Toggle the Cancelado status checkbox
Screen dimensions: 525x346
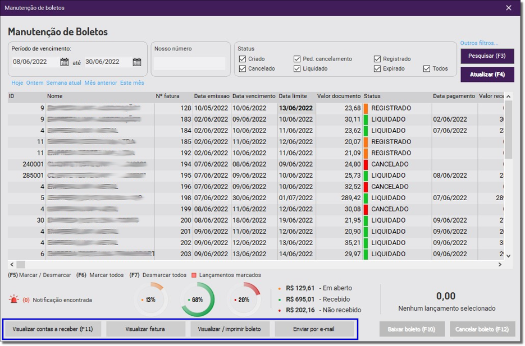point(243,68)
